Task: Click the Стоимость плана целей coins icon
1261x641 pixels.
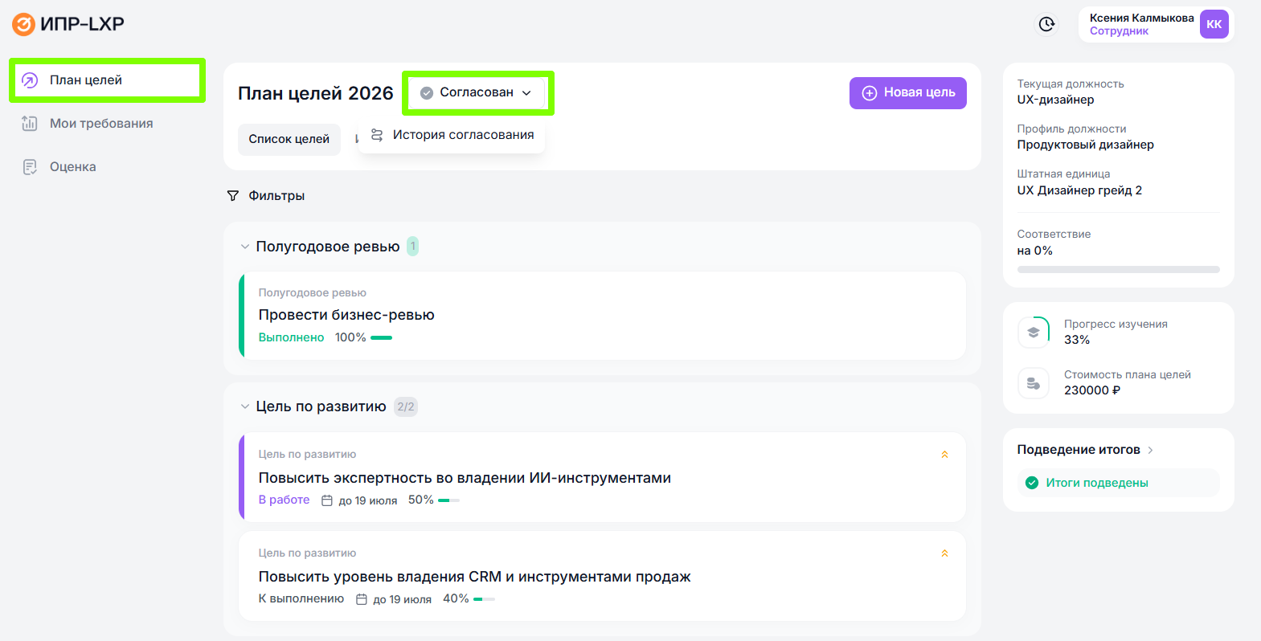Action: coord(1034,383)
